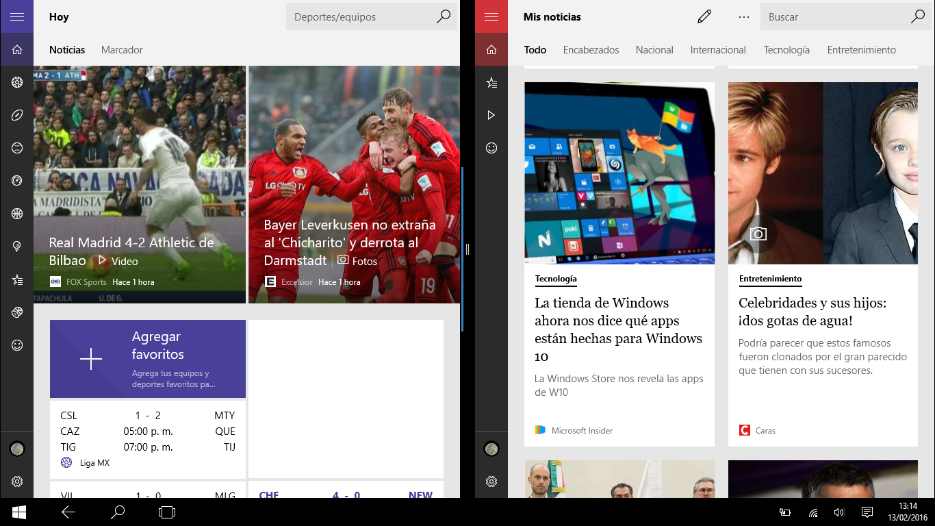Switch to the Tecnología tab
Screen dimensions: 935x526
(786, 50)
